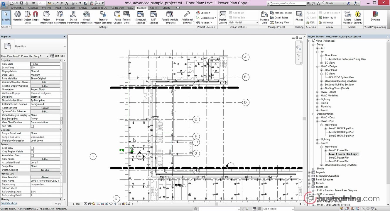
Task: Toggle the Sun Path checkbox
Action: 32,126
